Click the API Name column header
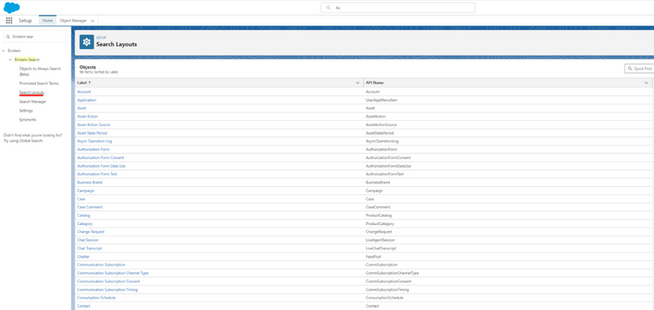The height and width of the screenshot is (310, 654). click(374, 83)
